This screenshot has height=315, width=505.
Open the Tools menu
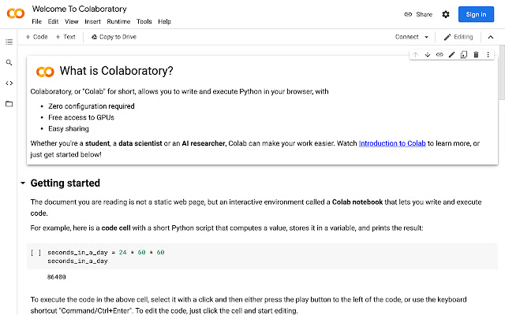(x=144, y=21)
